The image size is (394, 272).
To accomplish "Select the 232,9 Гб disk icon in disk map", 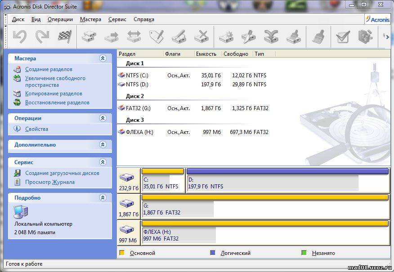I will point(127,178).
